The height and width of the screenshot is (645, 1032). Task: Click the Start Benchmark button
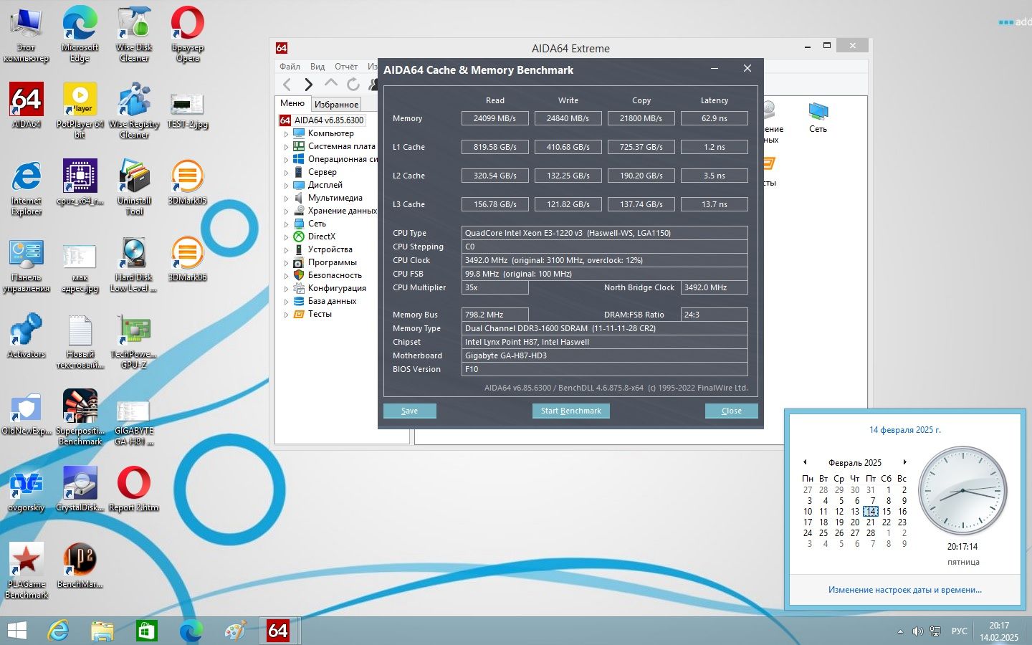tap(571, 411)
